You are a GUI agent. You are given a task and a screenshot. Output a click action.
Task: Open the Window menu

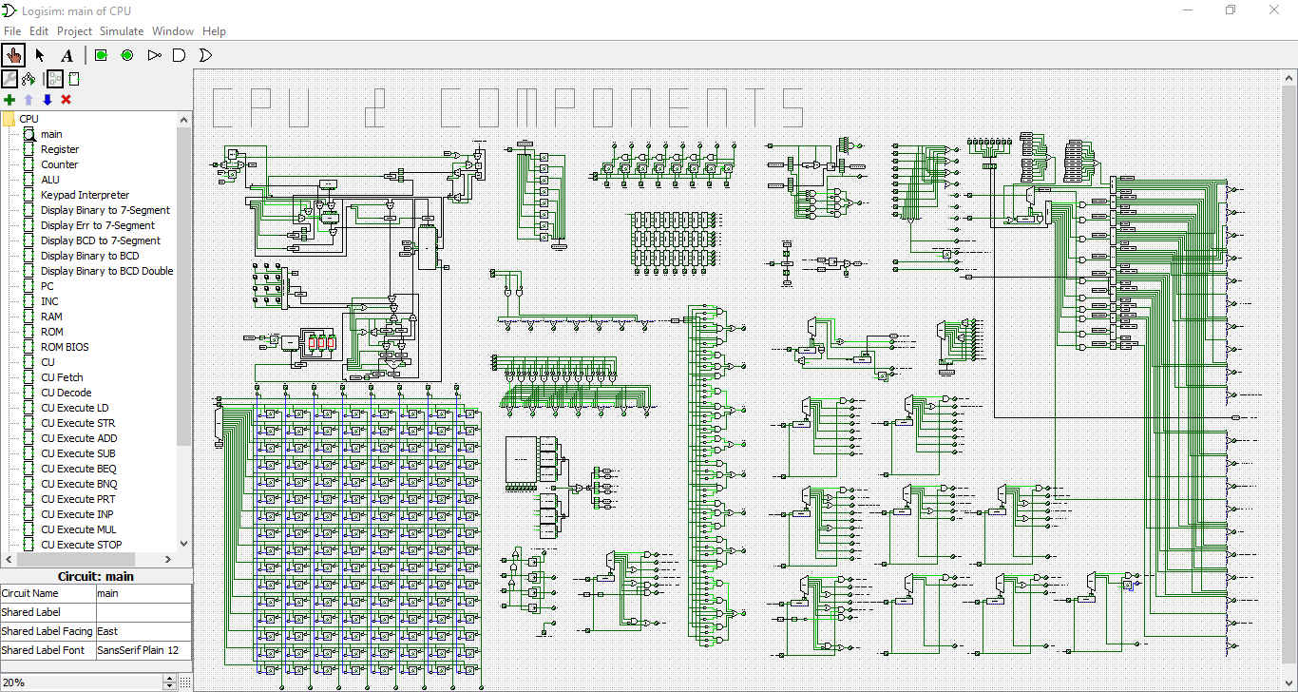tap(173, 31)
